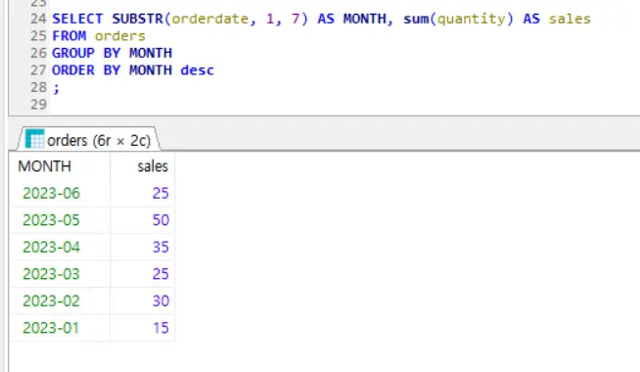Click the sales alias in SELECT line
This screenshot has width=640, height=372.
click(570, 19)
